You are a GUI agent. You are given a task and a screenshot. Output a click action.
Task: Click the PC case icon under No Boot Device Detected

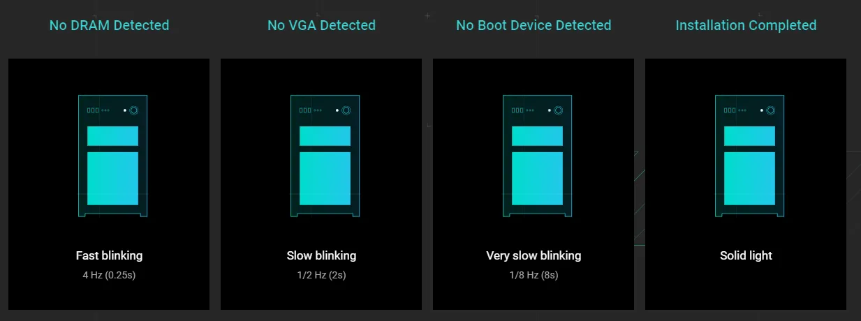[x=537, y=156]
